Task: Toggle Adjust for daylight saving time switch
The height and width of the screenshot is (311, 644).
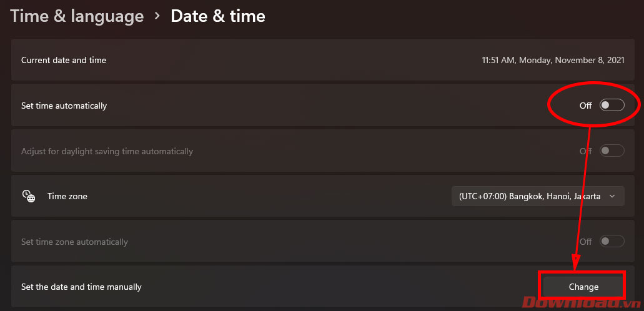Action: (x=612, y=151)
